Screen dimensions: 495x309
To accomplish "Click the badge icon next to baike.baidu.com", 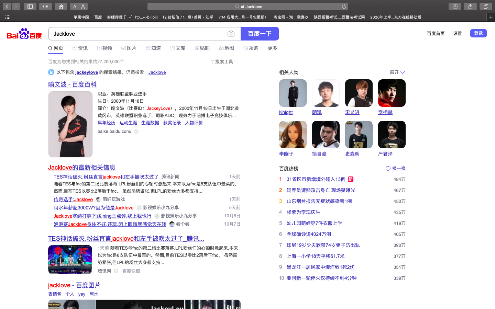I will click(x=136, y=131).
